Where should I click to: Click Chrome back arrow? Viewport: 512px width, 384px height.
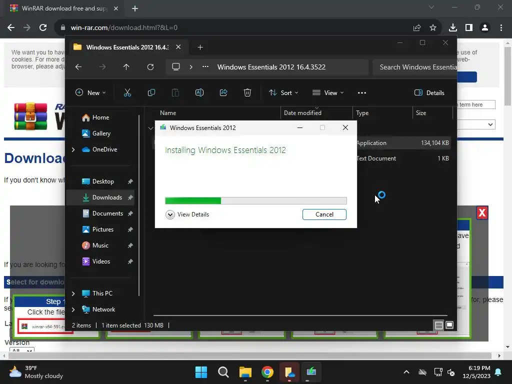point(11,27)
